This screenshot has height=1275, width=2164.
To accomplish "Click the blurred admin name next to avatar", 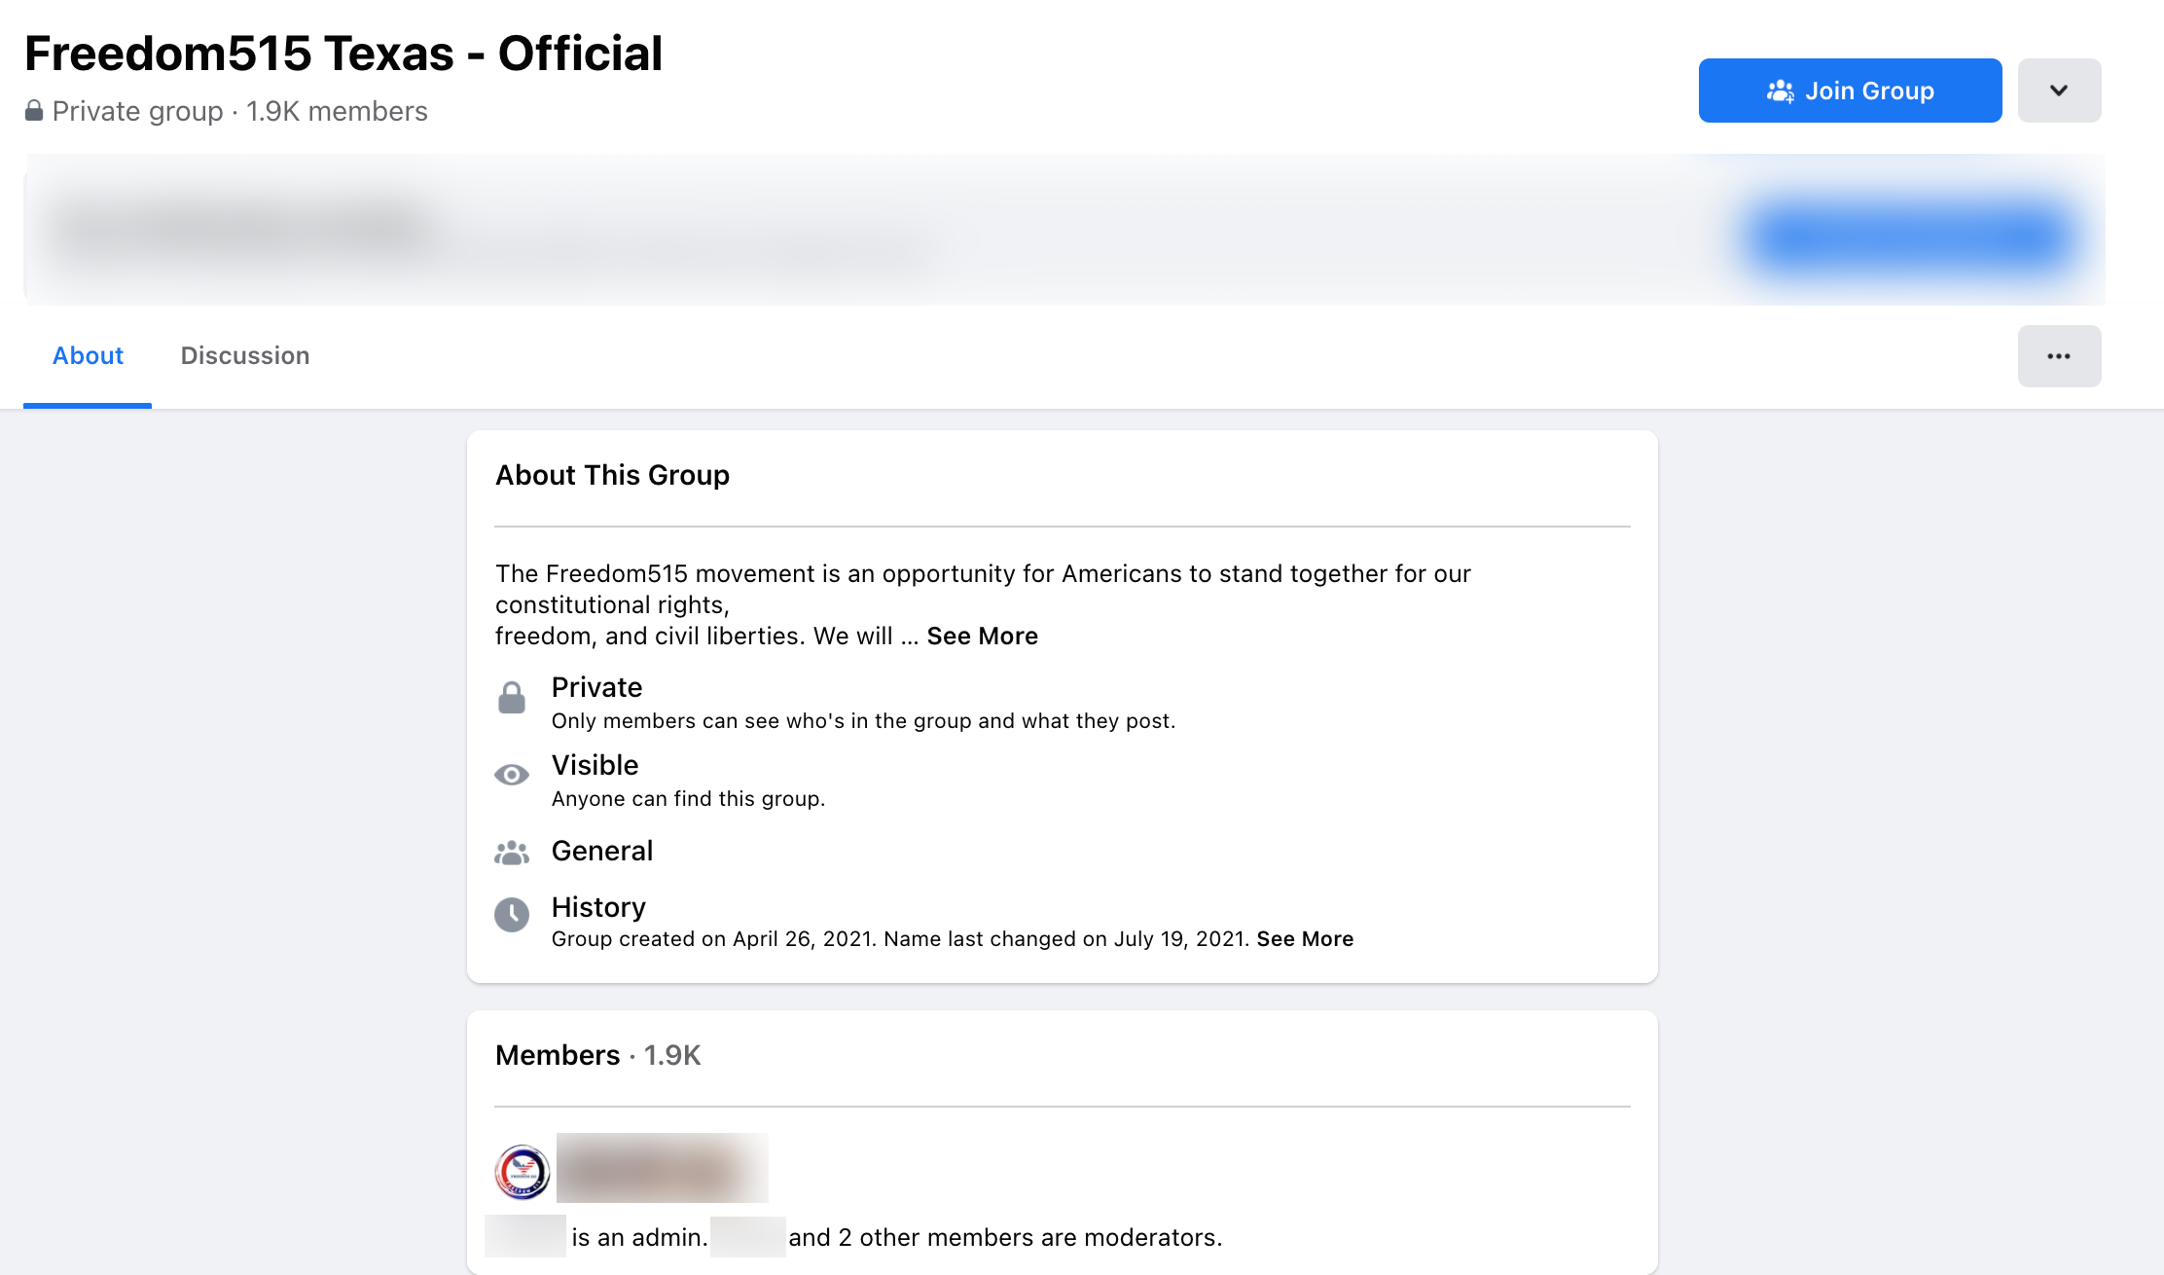I will [662, 1168].
